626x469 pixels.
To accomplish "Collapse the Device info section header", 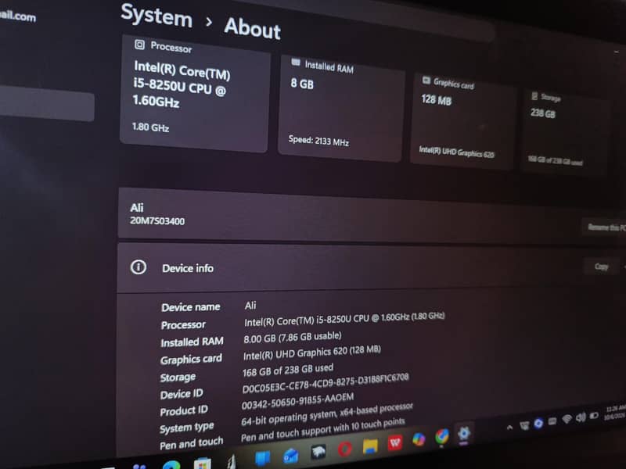I will coord(371,268).
